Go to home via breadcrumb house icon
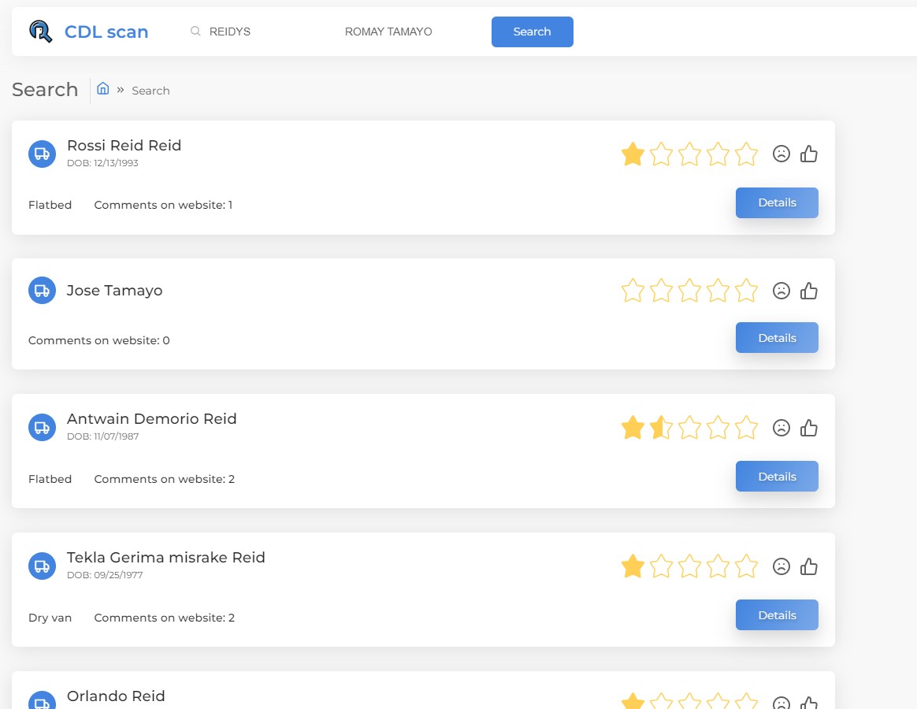This screenshot has width=917, height=709. (x=103, y=88)
